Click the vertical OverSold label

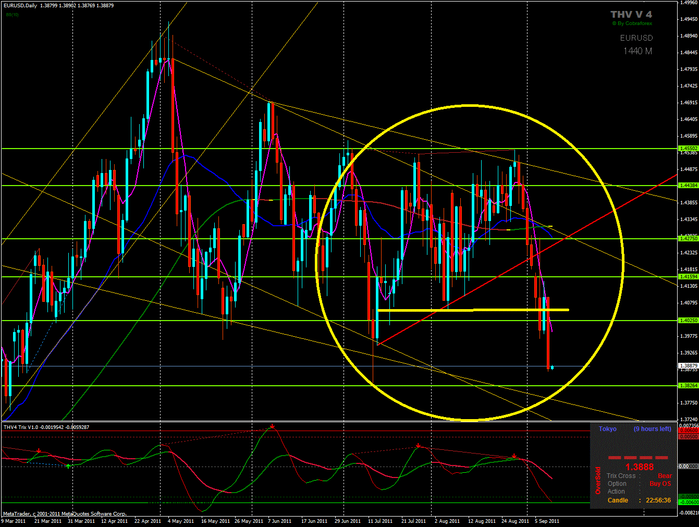[598, 480]
